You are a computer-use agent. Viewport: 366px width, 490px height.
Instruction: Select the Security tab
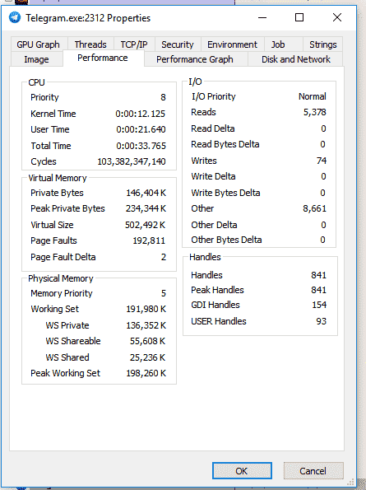[178, 44]
